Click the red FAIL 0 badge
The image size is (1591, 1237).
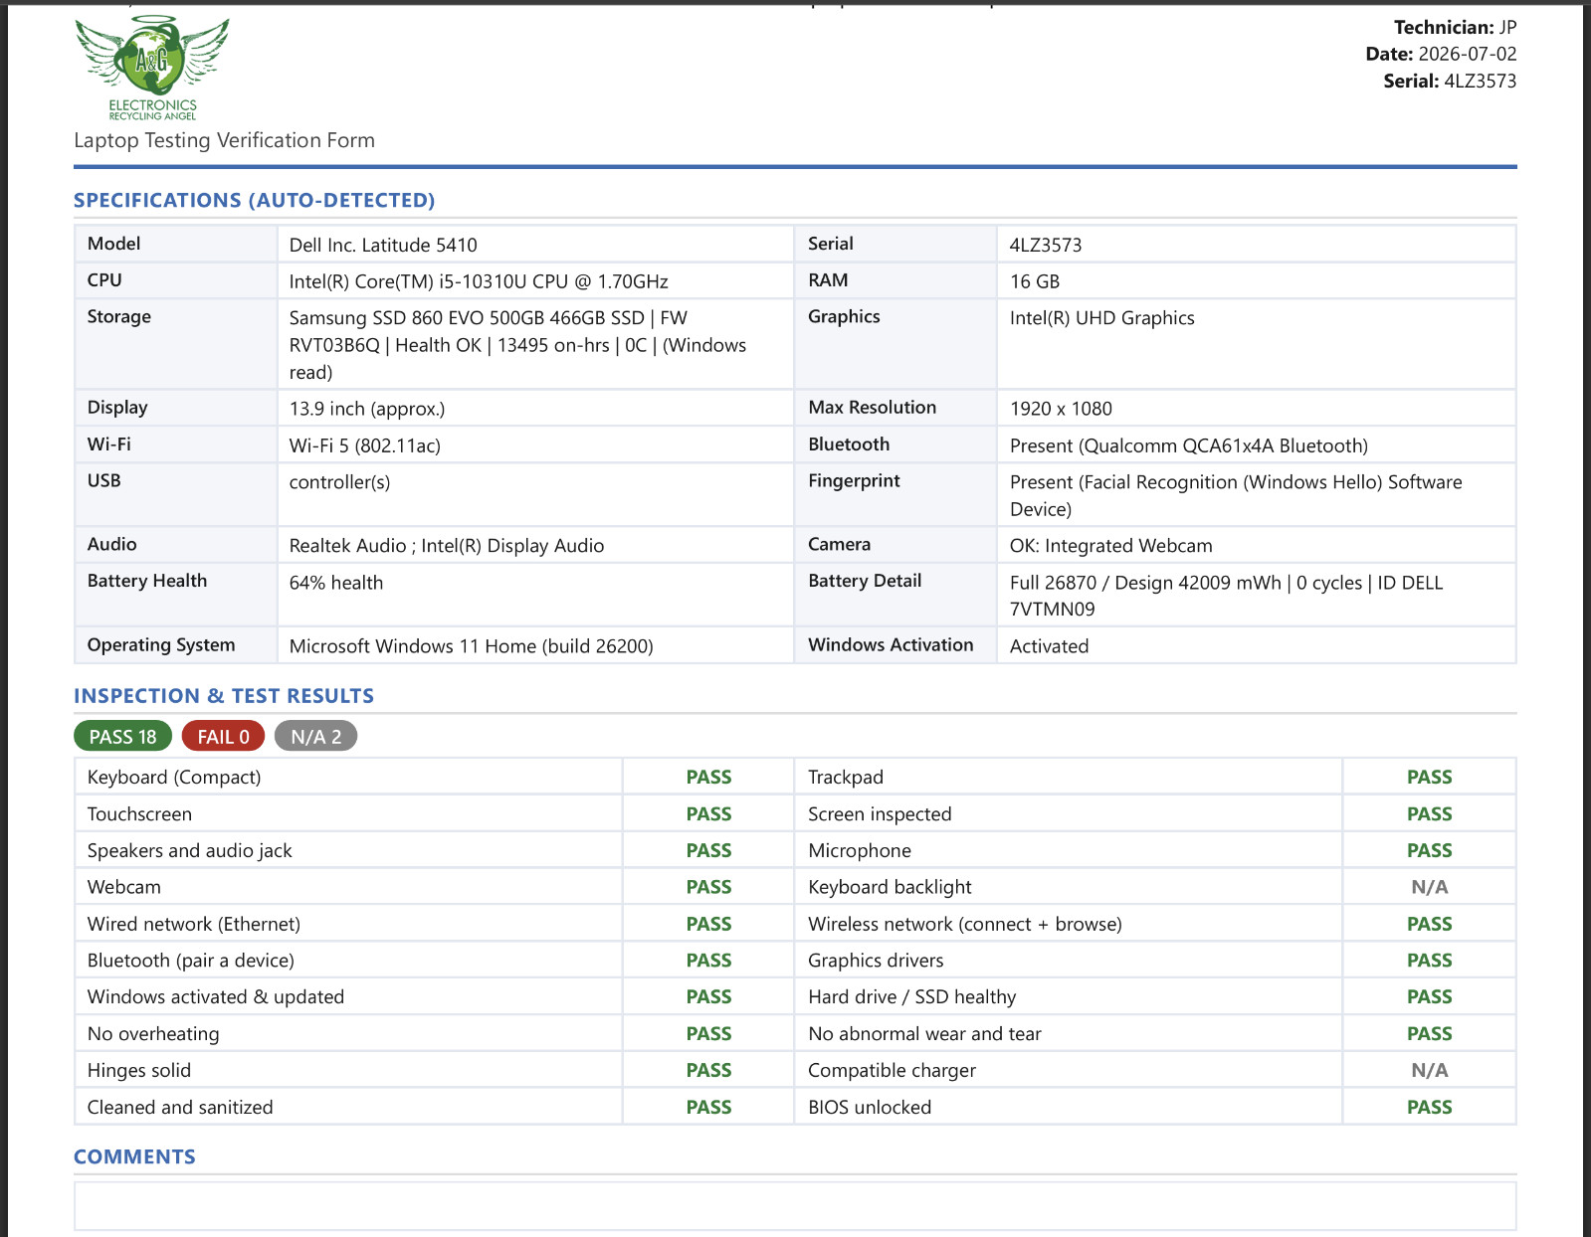click(x=223, y=737)
